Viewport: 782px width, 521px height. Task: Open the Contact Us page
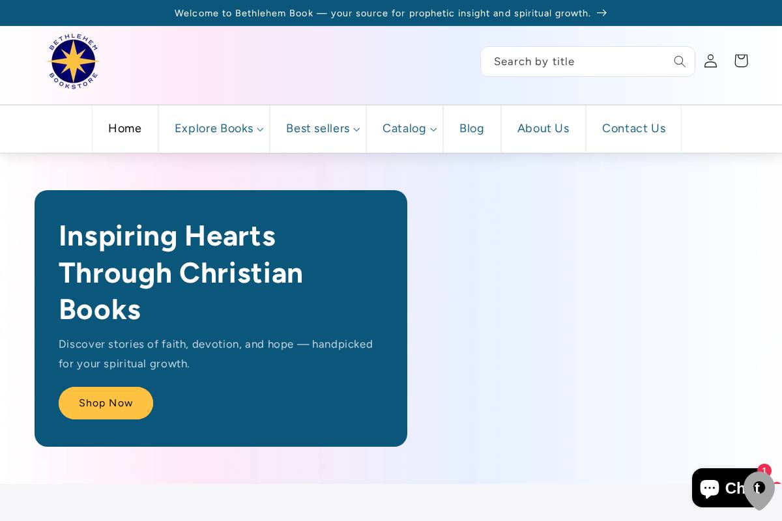click(x=633, y=128)
